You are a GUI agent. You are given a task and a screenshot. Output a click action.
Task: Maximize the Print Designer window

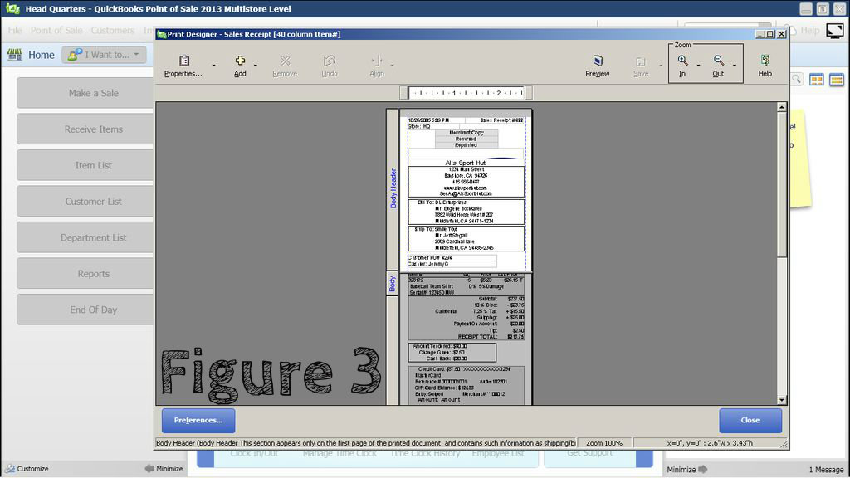pos(769,34)
